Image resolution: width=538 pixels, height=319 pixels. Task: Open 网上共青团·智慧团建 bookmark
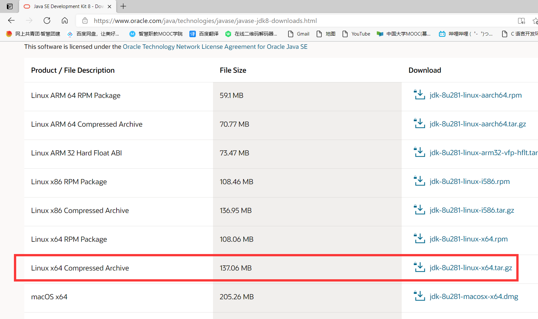pyautogui.click(x=33, y=34)
